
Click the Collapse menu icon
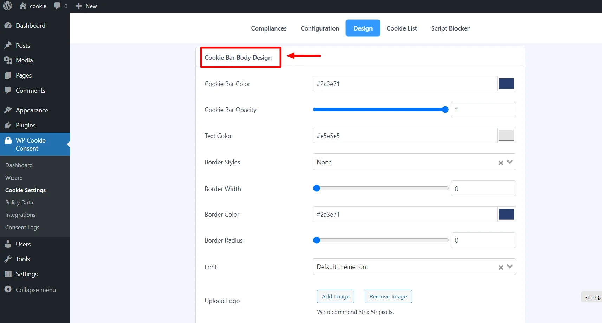pyautogui.click(x=8, y=290)
